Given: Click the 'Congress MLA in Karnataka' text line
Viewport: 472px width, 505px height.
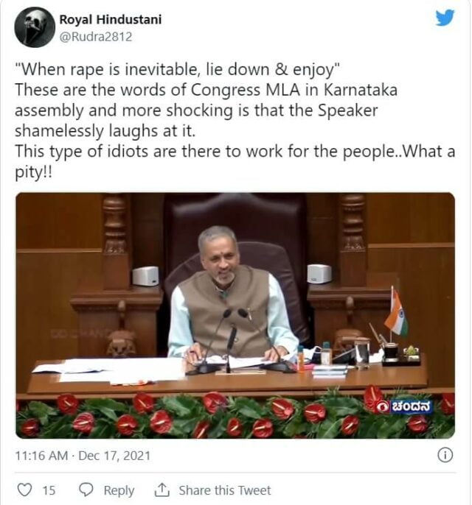Looking at the screenshot, I should click(x=206, y=90).
